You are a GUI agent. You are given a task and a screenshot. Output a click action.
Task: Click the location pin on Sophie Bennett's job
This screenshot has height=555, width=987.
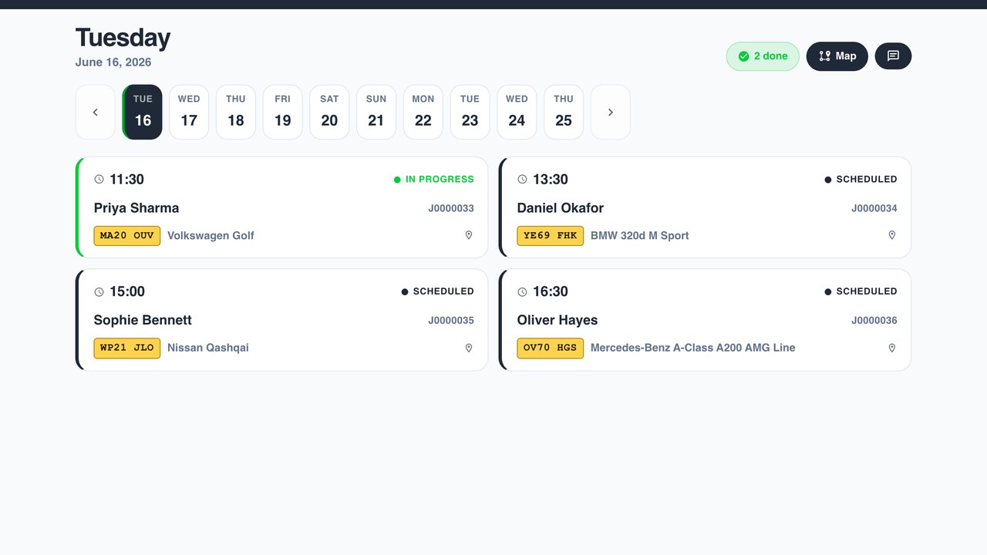[469, 348]
